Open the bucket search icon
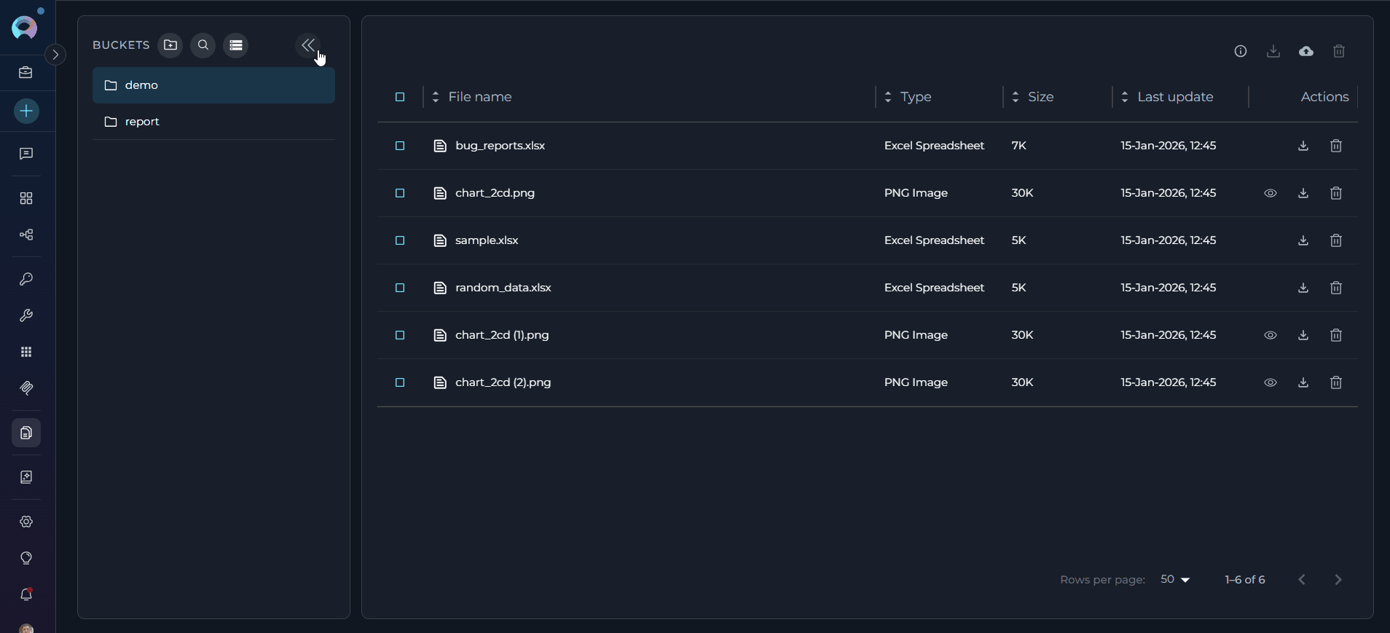 tap(203, 45)
